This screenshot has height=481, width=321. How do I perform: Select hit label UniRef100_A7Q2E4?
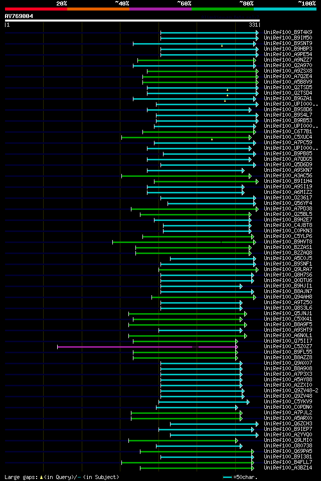(288, 76)
